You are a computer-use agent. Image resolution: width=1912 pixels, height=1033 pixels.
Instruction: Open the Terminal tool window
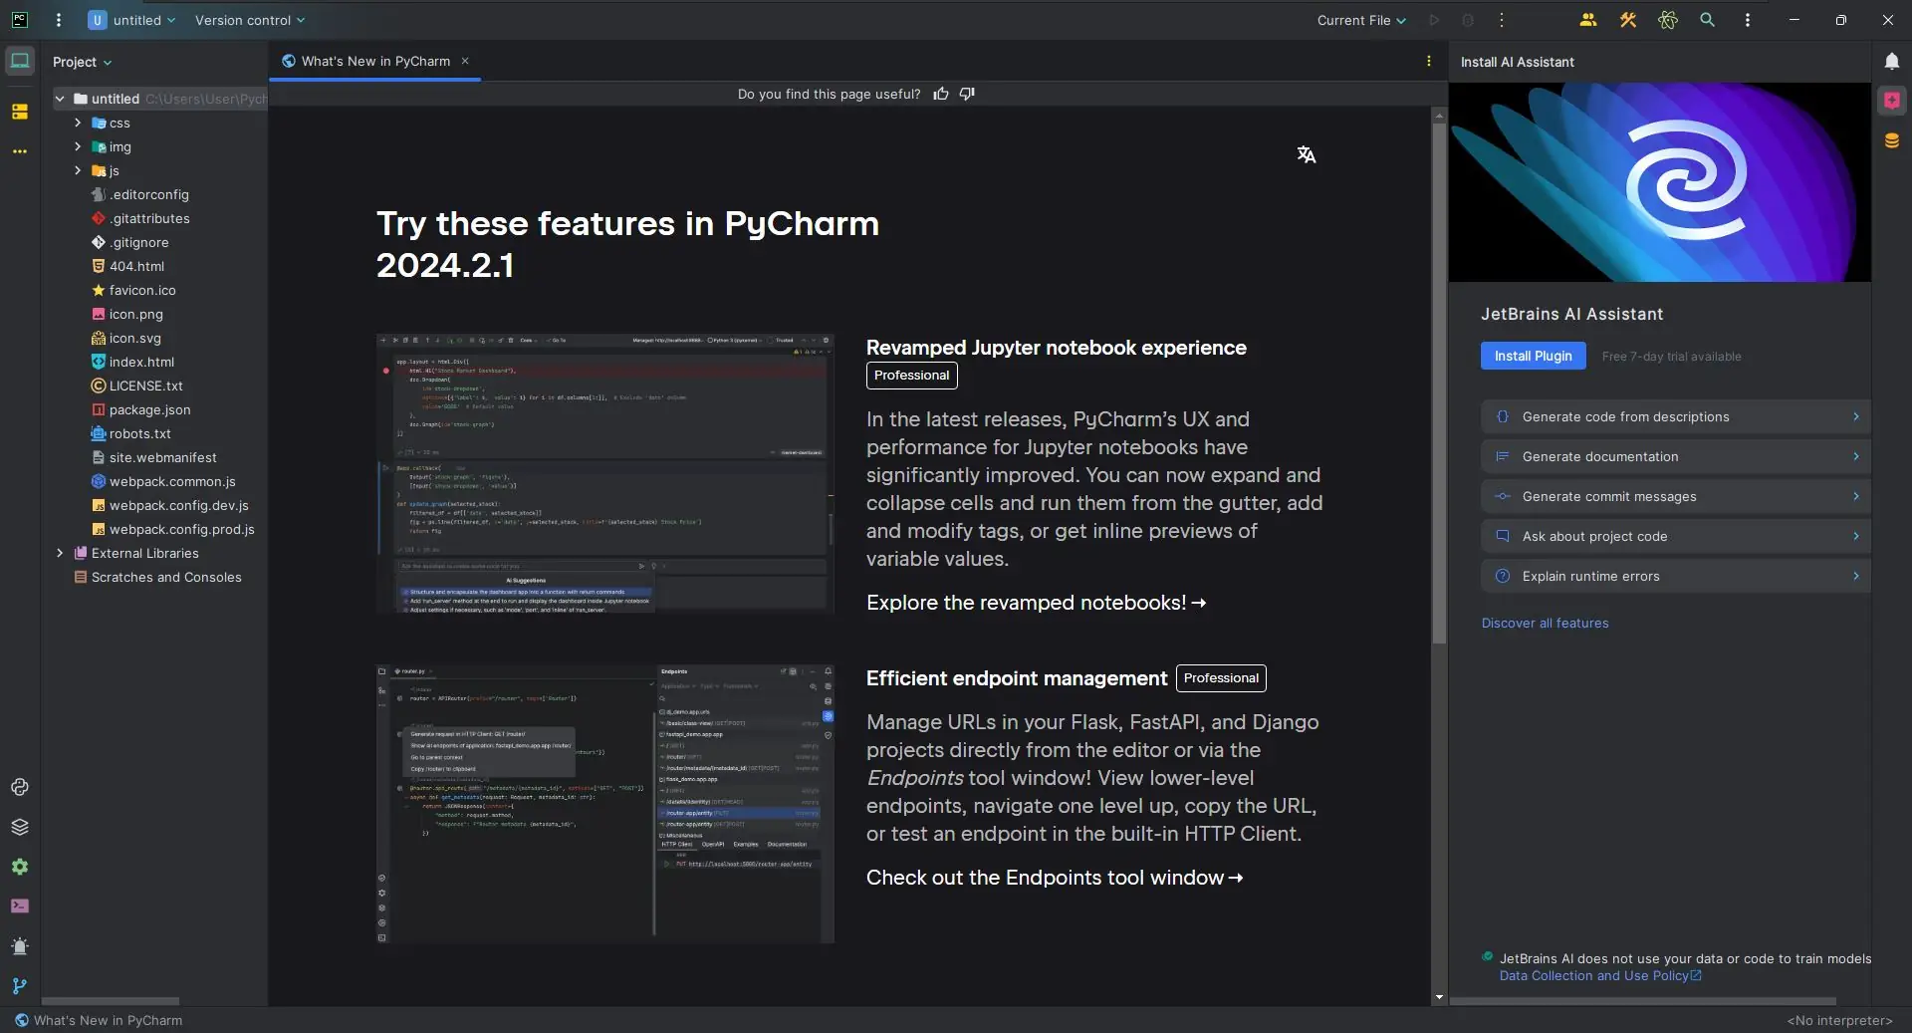pos(20,906)
